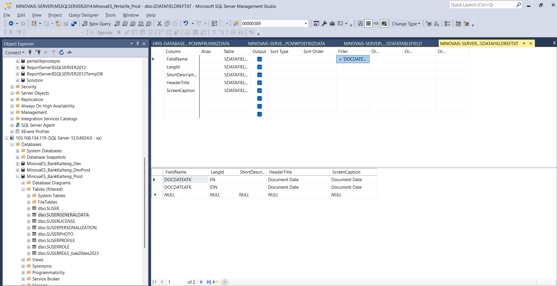The image size is (557, 286).
Task: Click the MDX query icon
Action: pos(125,24)
